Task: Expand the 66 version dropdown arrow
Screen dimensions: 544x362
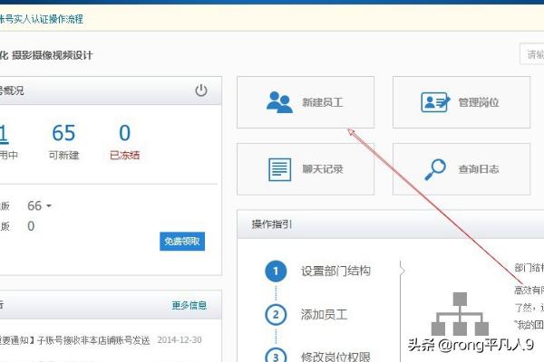Action: click(49, 206)
